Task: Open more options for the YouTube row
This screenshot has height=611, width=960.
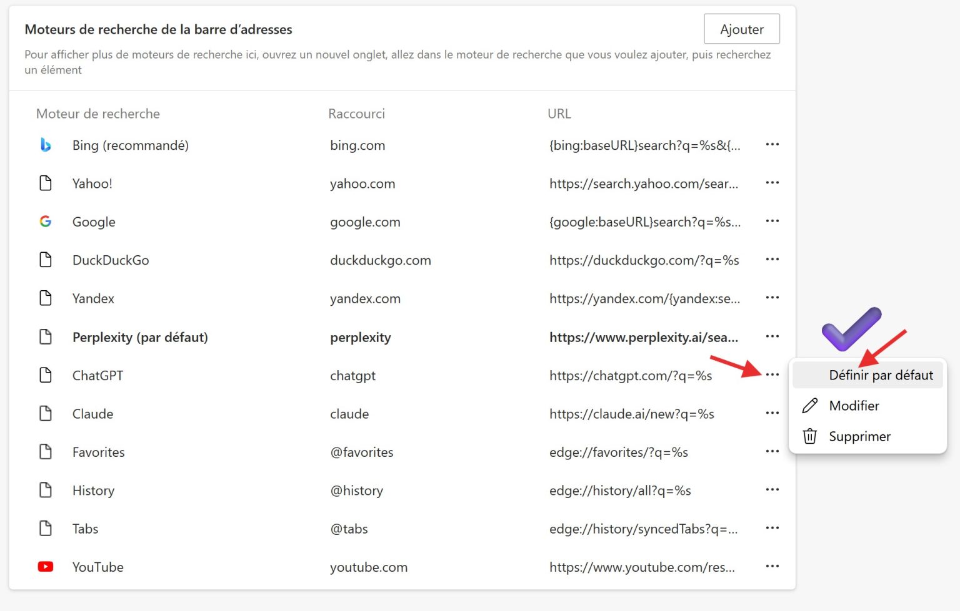Action: click(x=772, y=567)
